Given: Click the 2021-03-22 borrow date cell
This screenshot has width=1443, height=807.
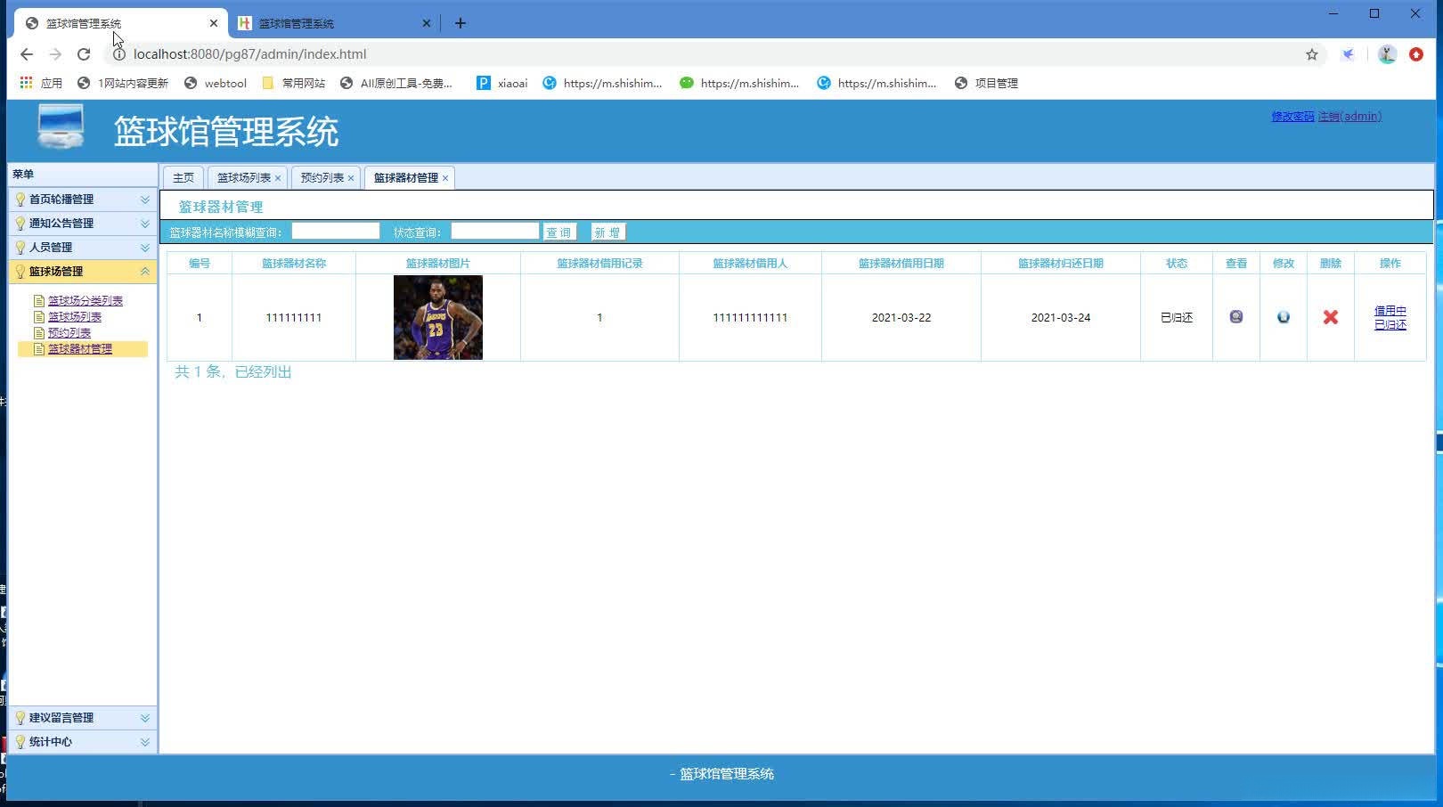Looking at the screenshot, I should [901, 318].
